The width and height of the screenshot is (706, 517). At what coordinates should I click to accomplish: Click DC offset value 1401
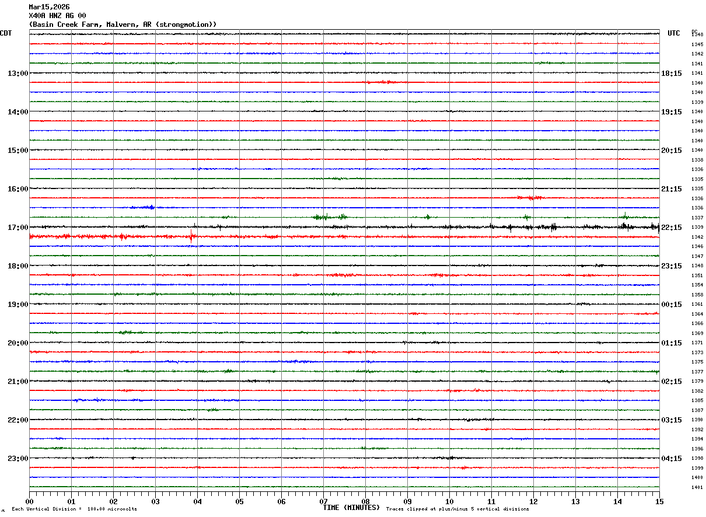697,487
